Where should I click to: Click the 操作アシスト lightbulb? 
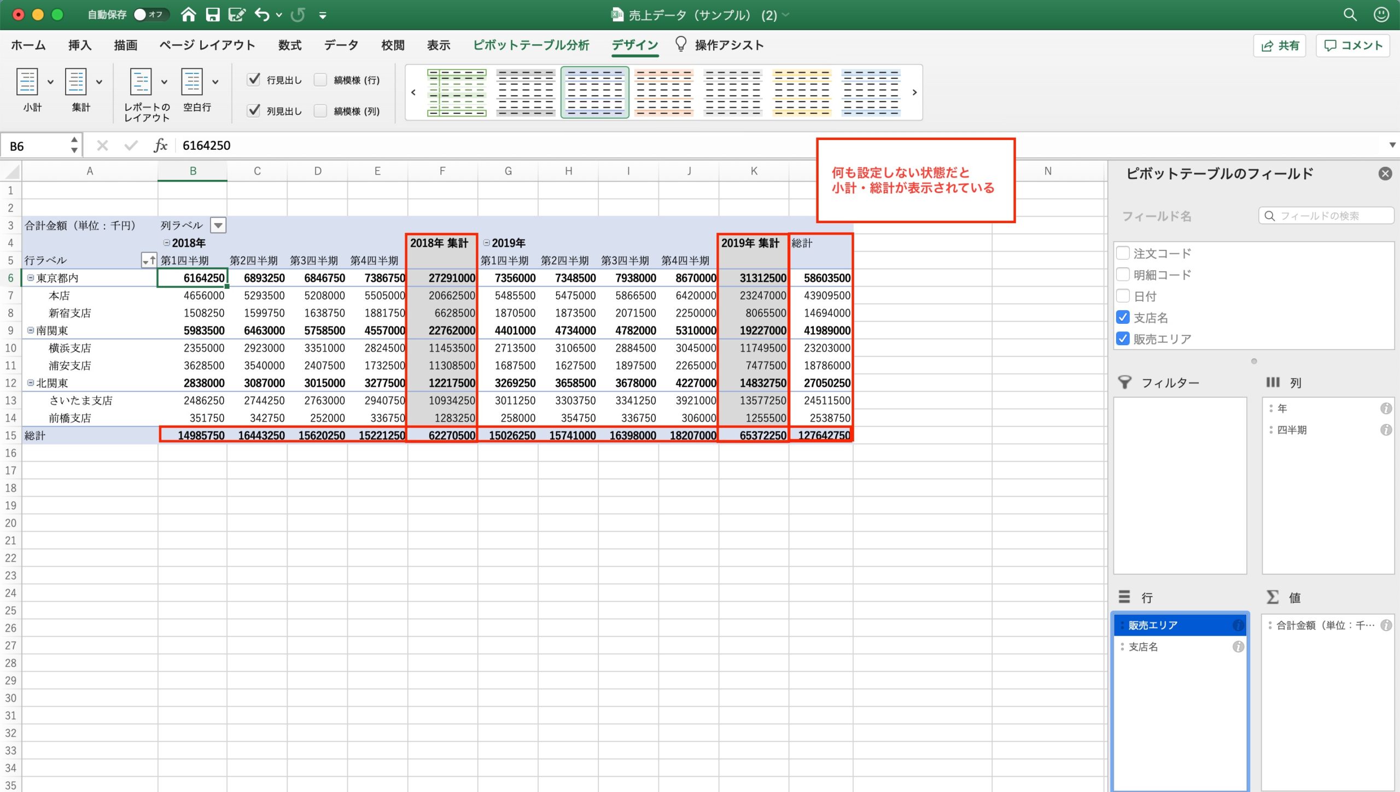tap(681, 44)
